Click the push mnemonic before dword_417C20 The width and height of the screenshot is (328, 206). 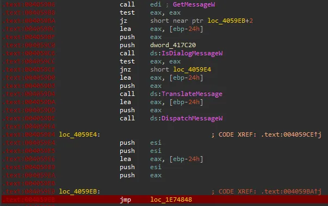[x=127, y=45]
